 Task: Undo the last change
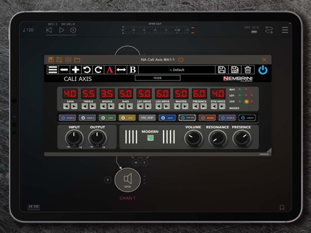pyautogui.click(x=87, y=70)
